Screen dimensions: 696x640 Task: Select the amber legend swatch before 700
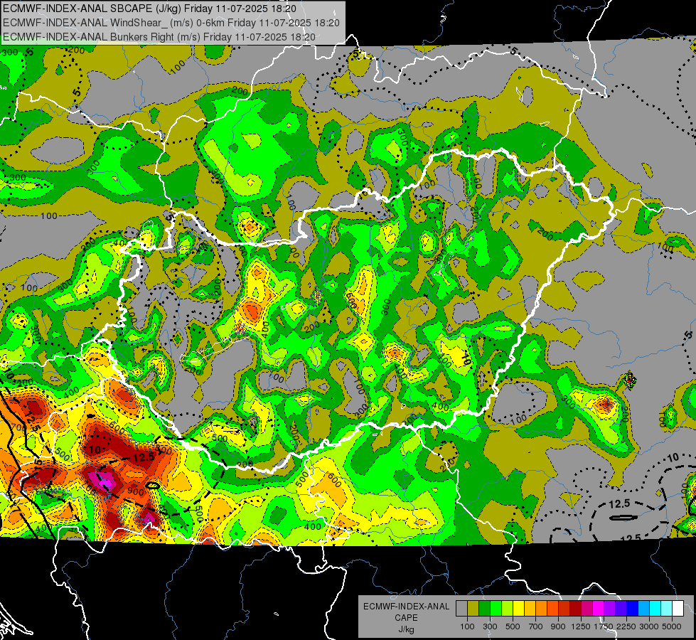[530, 609]
